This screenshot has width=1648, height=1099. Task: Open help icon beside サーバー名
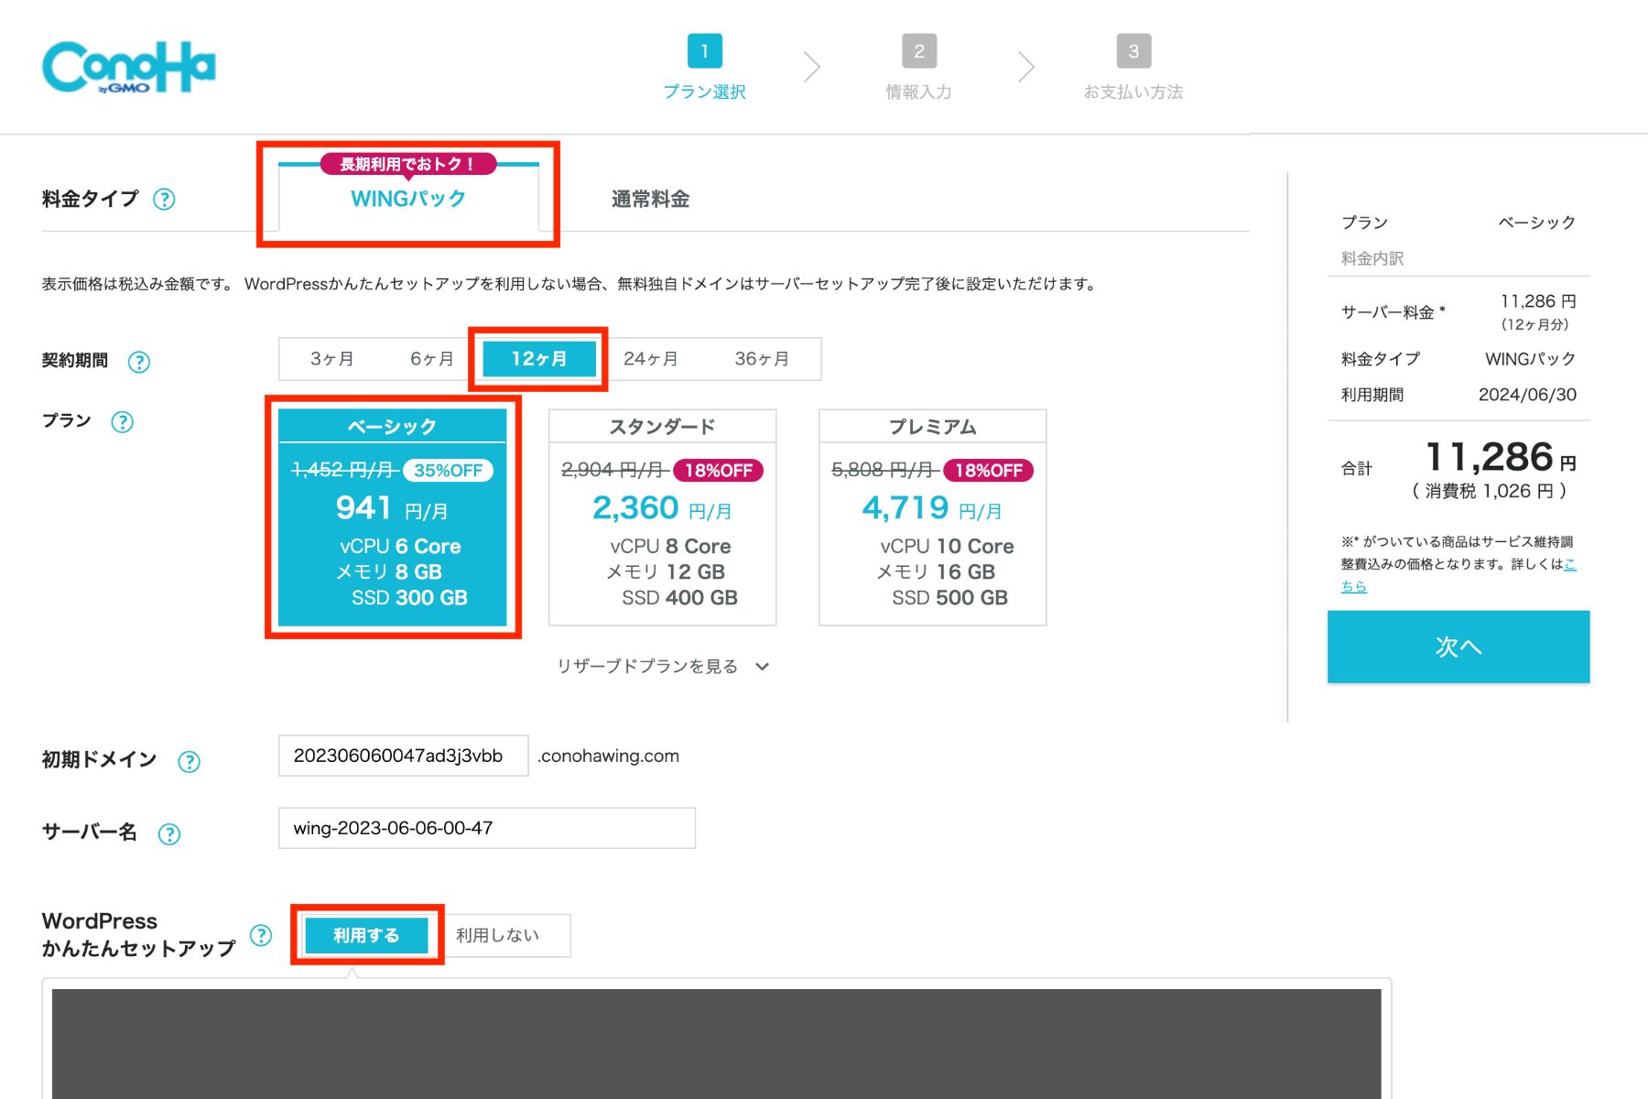coord(169,834)
